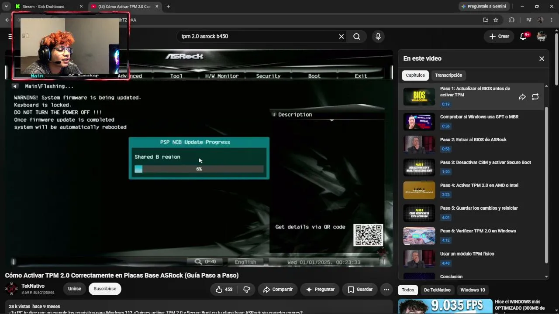Select the Windows 10 filter chip
Viewport: 559px width, 314px height.
(473, 290)
